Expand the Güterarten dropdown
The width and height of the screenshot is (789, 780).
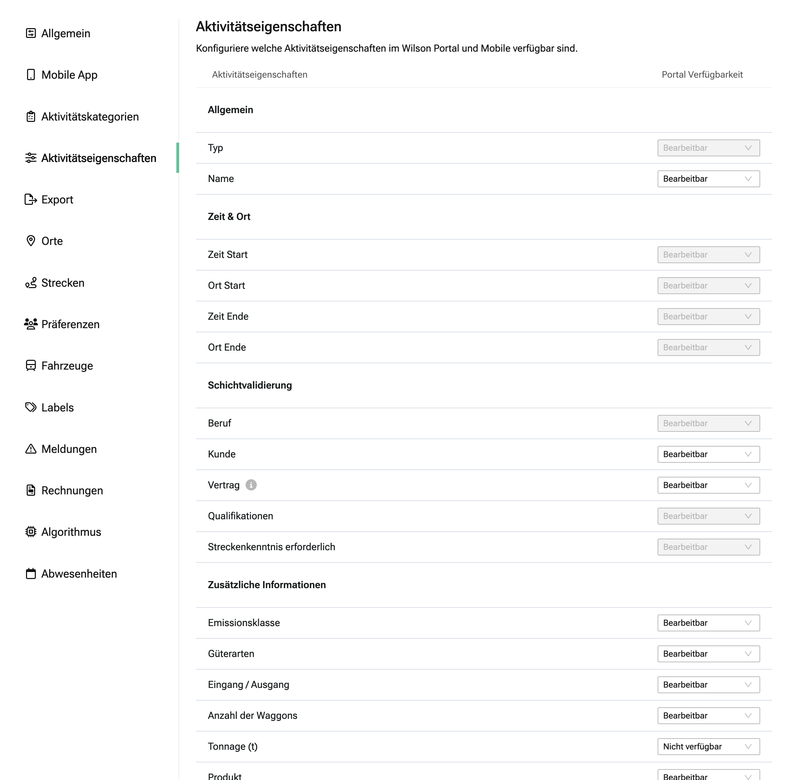click(x=708, y=654)
